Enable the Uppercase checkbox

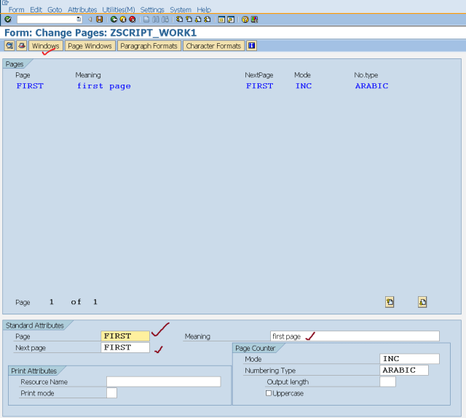pos(269,393)
